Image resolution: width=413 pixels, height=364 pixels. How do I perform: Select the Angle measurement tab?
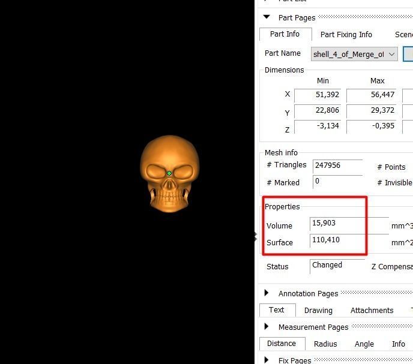(364, 344)
